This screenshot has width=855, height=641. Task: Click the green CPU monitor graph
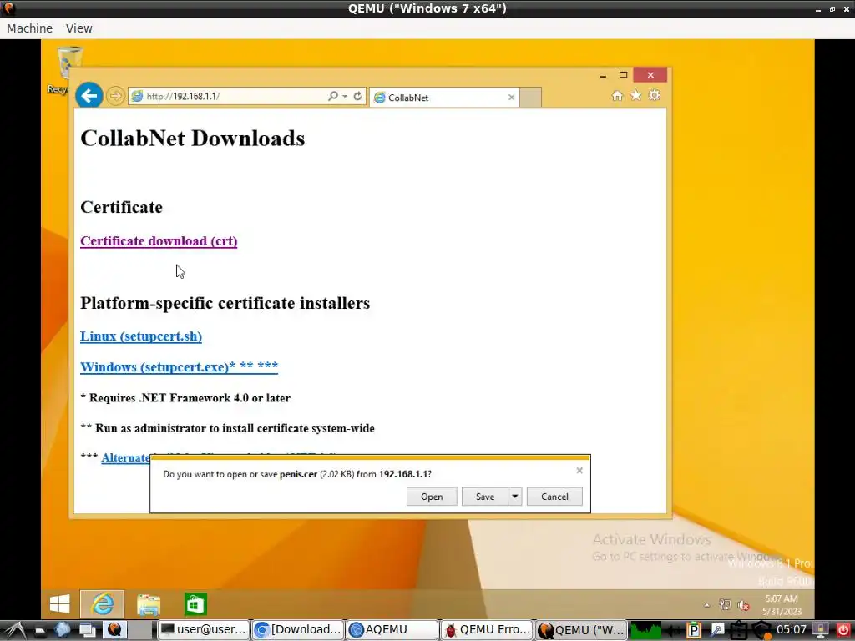645,631
